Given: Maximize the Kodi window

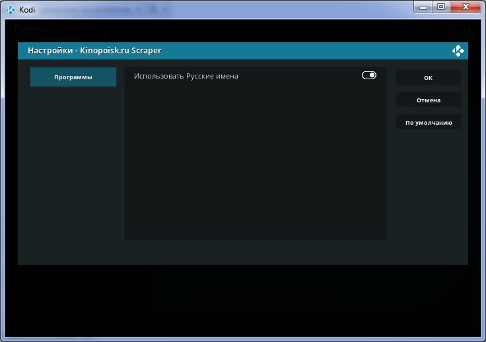Looking at the screenshot, I should [x=441, y=7].
